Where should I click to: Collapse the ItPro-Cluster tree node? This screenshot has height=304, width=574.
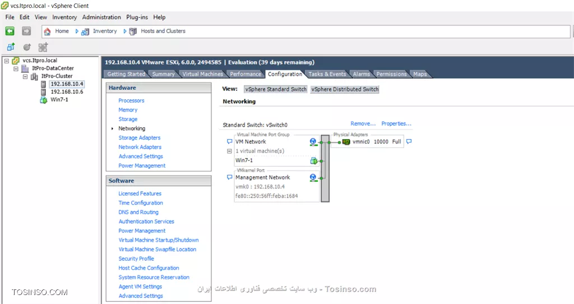(25, 76)
